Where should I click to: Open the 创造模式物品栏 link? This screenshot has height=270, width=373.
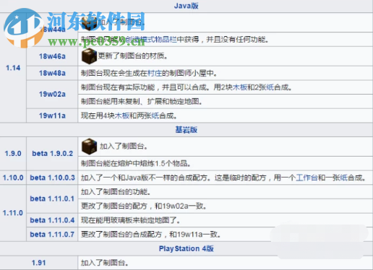coord(151,40)
